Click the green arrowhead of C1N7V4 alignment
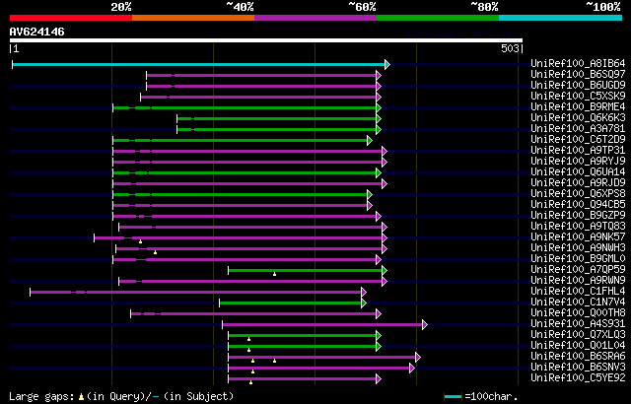Viewport: 631px width, 404px height. coord(364,303)
